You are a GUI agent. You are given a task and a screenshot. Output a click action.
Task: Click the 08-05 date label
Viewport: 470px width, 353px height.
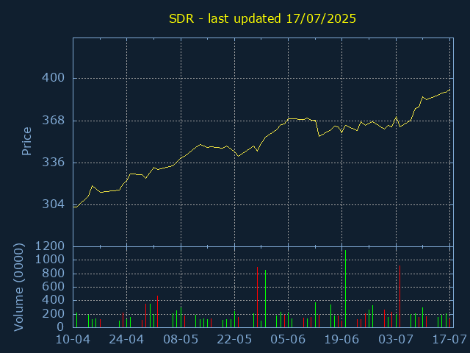(x=181, y=340)
